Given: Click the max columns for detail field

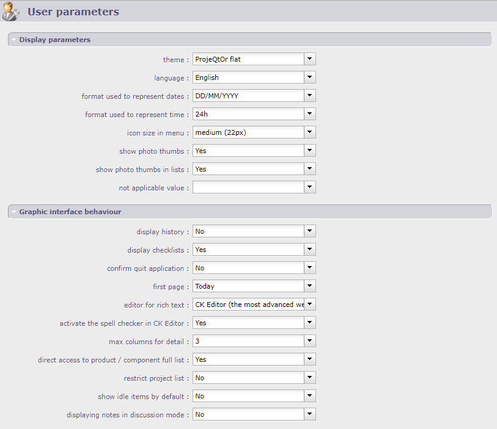Looking at the screenshot, I should pos(248,341).
